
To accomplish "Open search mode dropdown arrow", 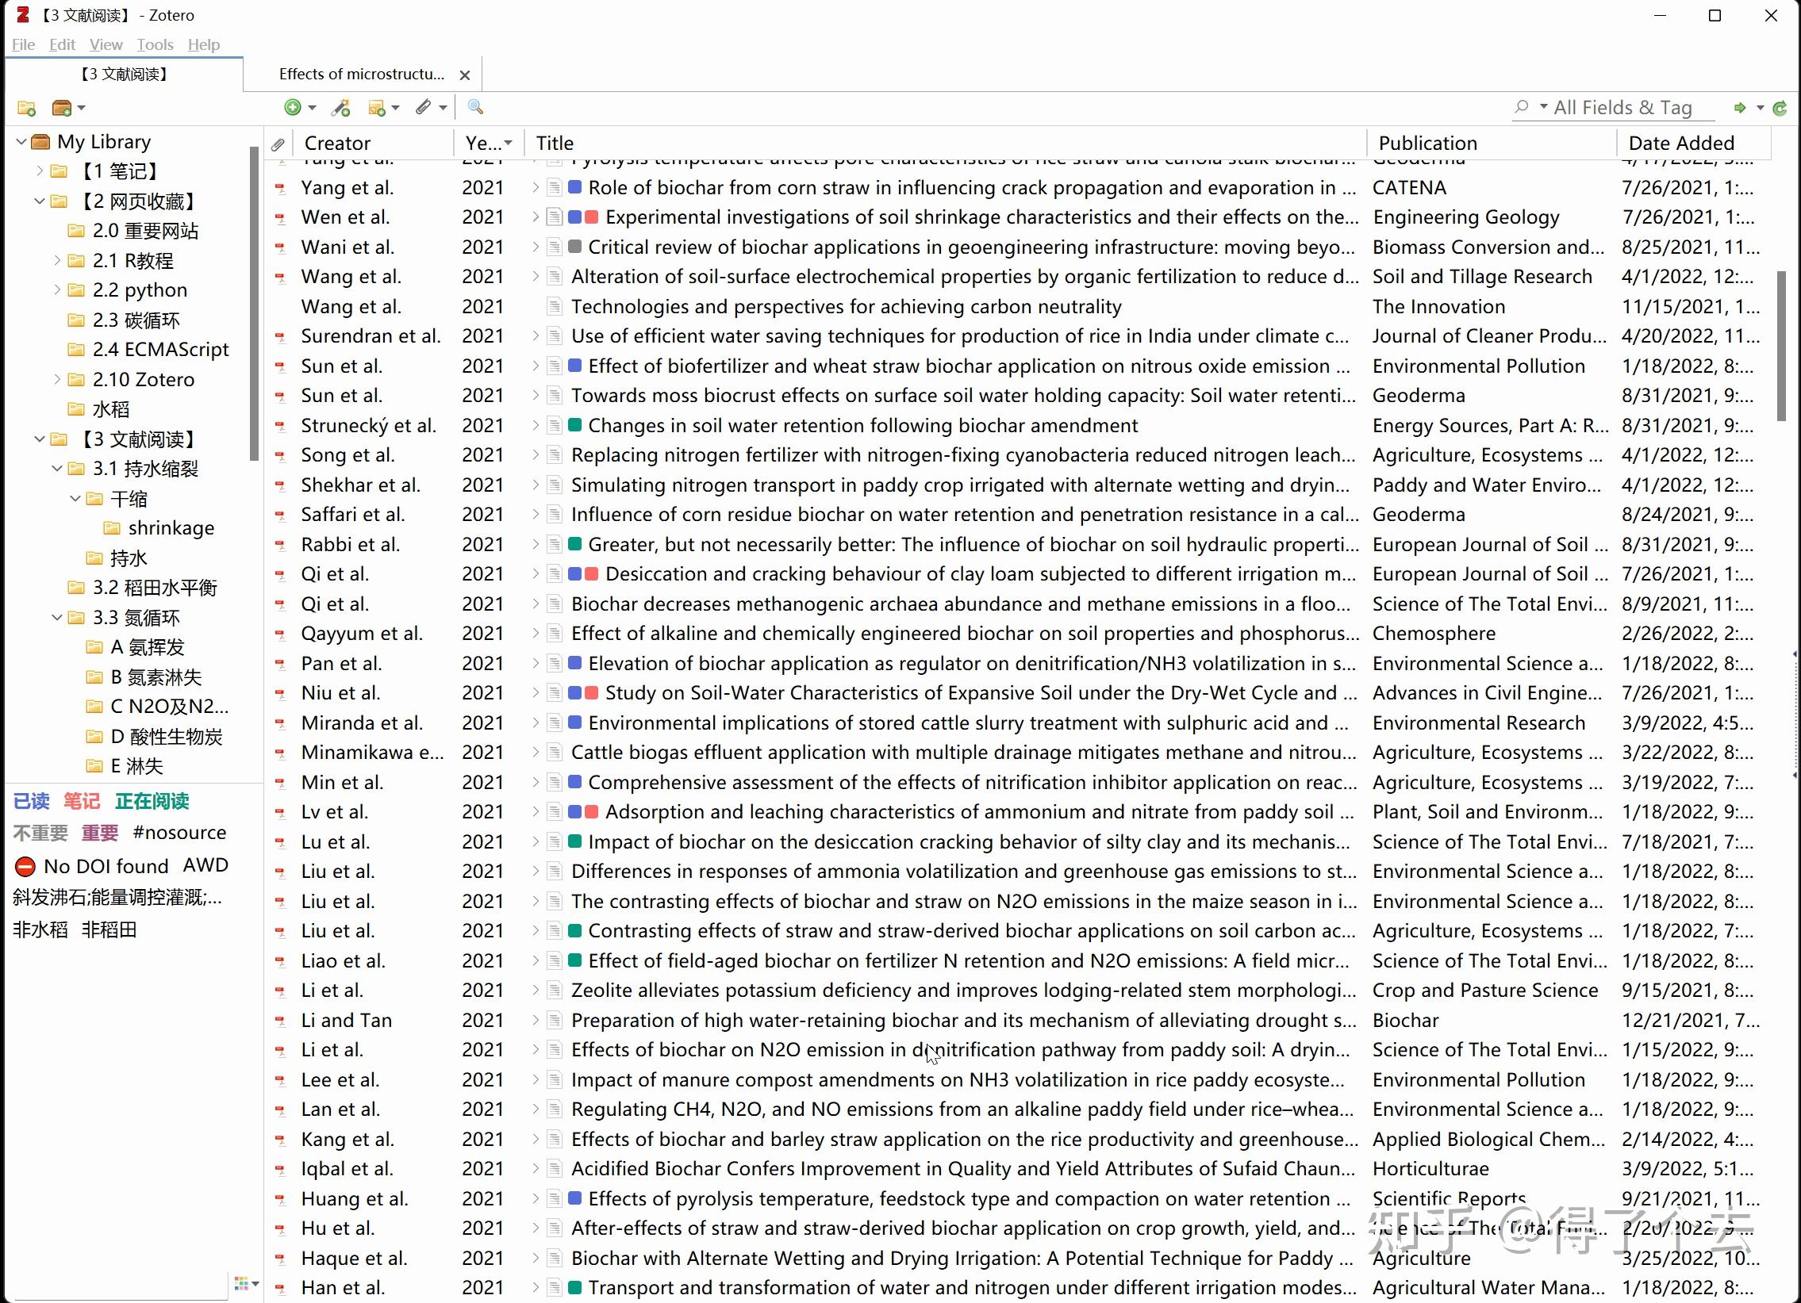I will (x=1544, y=107).
